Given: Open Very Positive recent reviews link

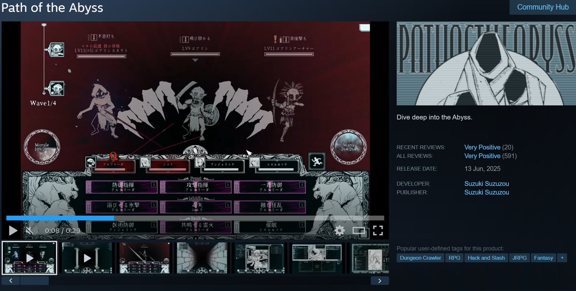Looking at the screenshot, I should point(482,147).
